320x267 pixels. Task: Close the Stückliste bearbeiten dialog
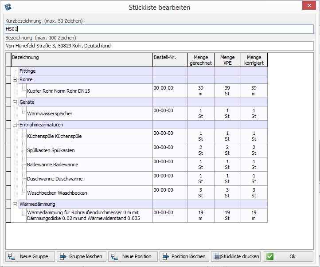coord(309,5)
